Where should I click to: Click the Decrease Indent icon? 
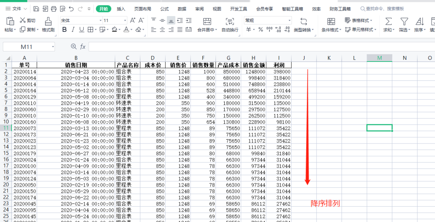(x=180, y=20)
